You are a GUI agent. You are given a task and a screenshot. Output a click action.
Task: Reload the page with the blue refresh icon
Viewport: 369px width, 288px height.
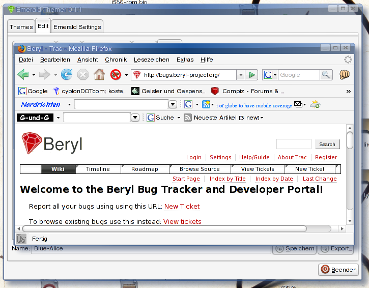coord(67,75)
